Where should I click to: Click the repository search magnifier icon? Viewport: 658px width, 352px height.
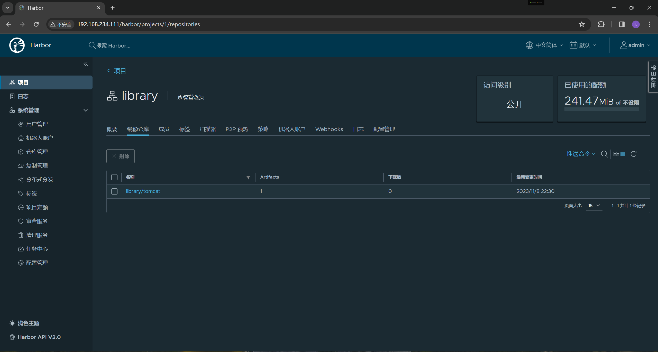[604, 154]
